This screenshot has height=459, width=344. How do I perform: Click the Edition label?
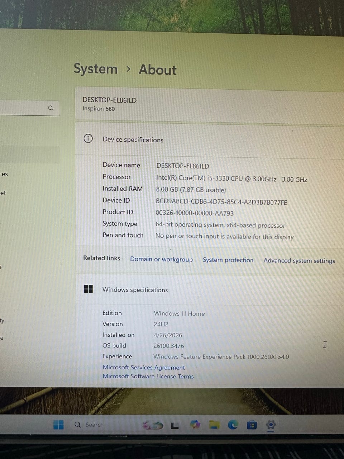[112, 313]
